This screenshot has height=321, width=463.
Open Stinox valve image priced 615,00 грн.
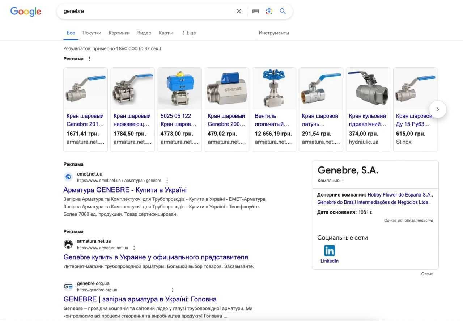coord(415,89)
